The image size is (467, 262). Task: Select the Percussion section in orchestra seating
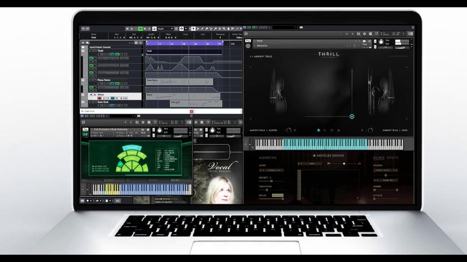132,147
